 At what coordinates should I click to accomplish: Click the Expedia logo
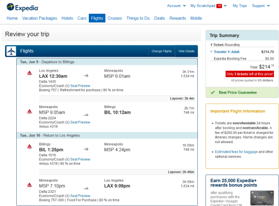[x=23, y=7]
